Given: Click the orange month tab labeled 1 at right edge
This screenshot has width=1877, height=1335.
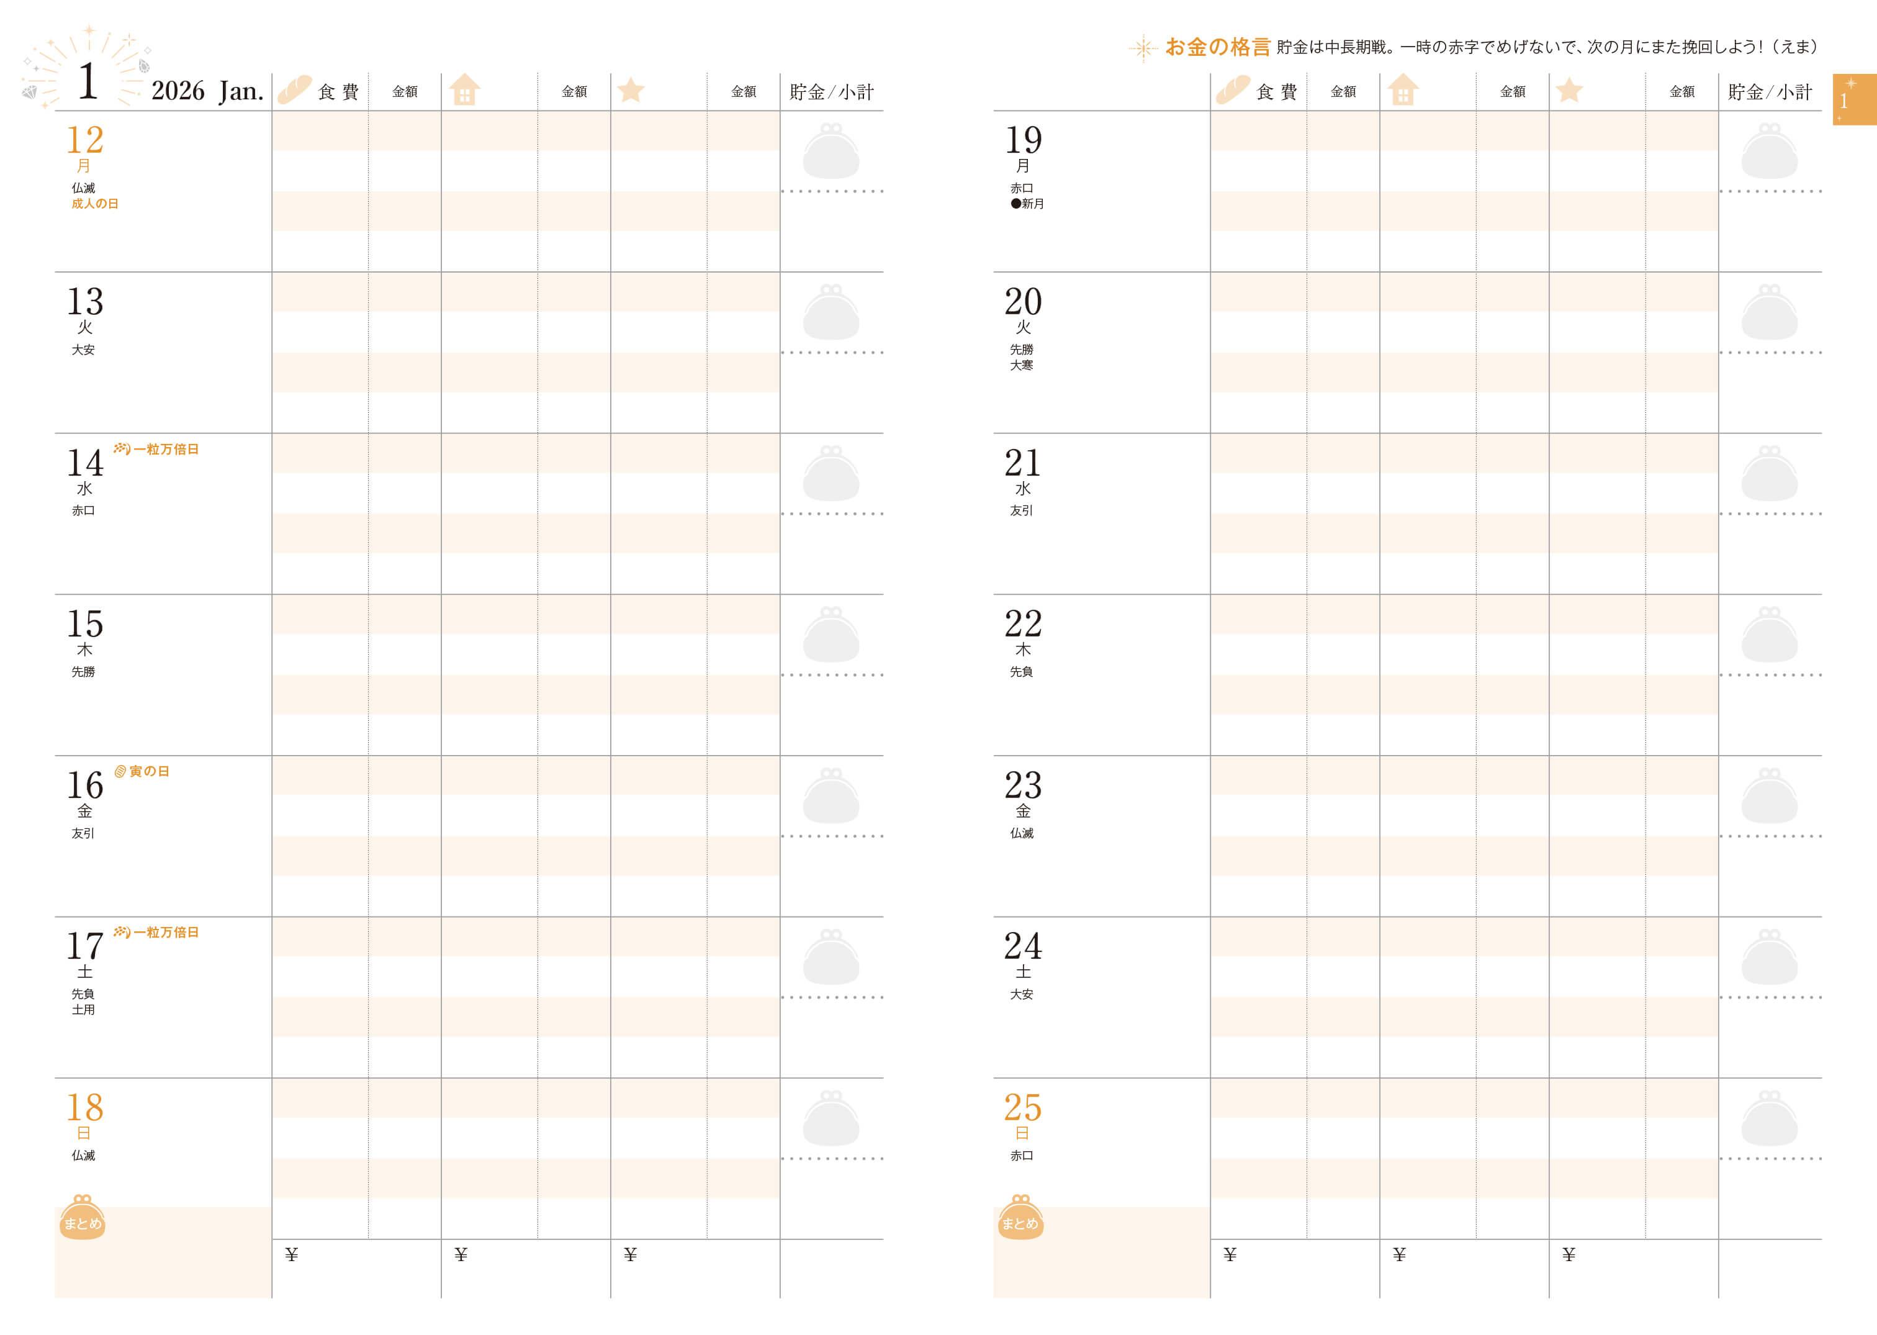Looking at the screenshot, I should click(x=1854, y=99).
